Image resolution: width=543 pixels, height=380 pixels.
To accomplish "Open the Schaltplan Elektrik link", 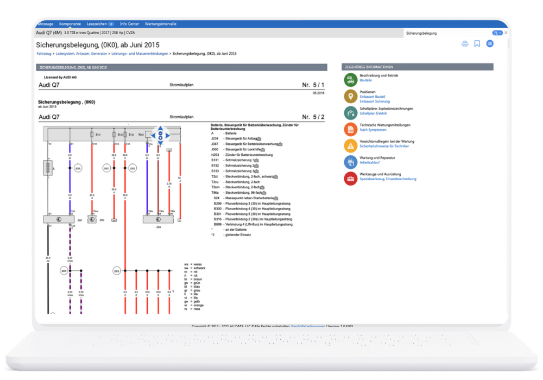I will (x=374, y=113).
